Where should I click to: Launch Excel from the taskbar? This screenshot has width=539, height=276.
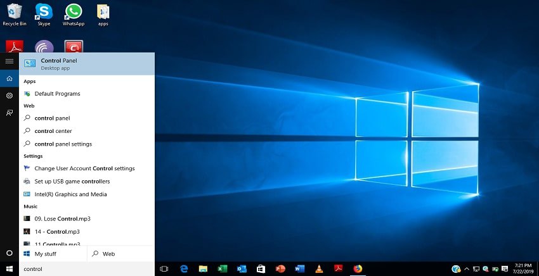coord(223,269)
